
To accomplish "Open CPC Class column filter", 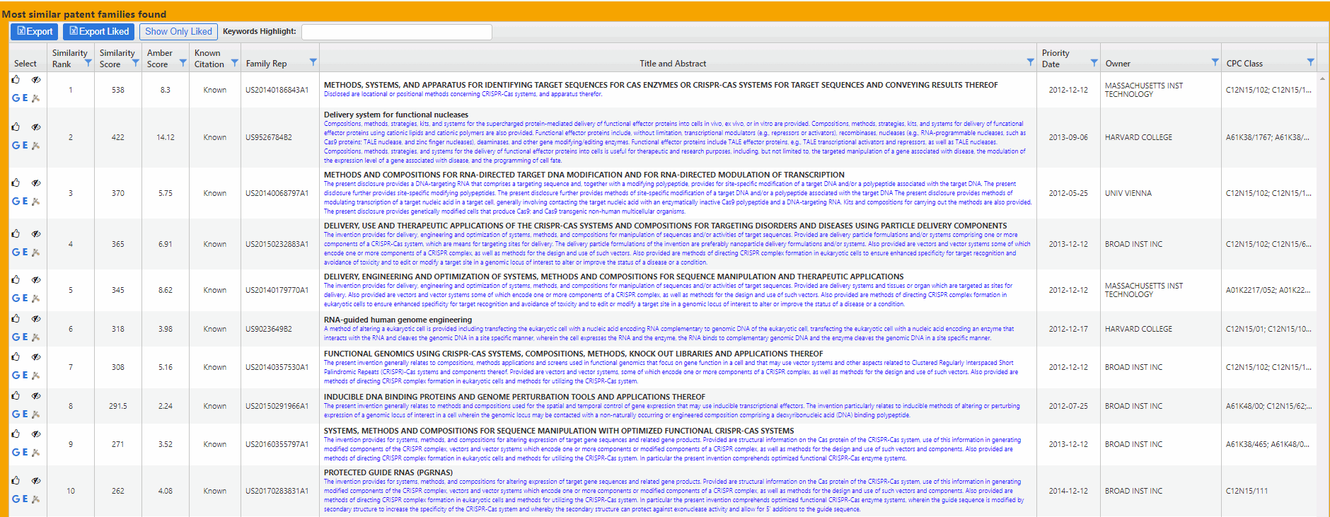I will [x=1310, y=62].
